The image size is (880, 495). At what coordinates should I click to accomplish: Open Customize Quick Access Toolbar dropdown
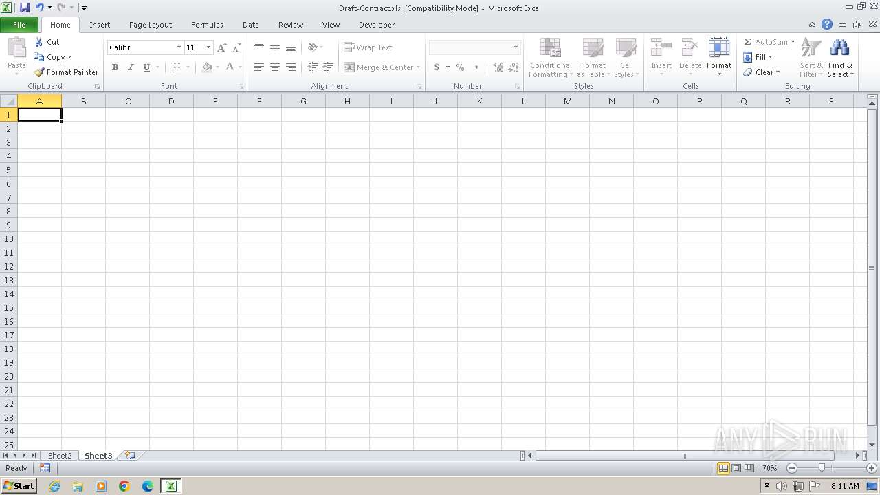coord(84,8)
